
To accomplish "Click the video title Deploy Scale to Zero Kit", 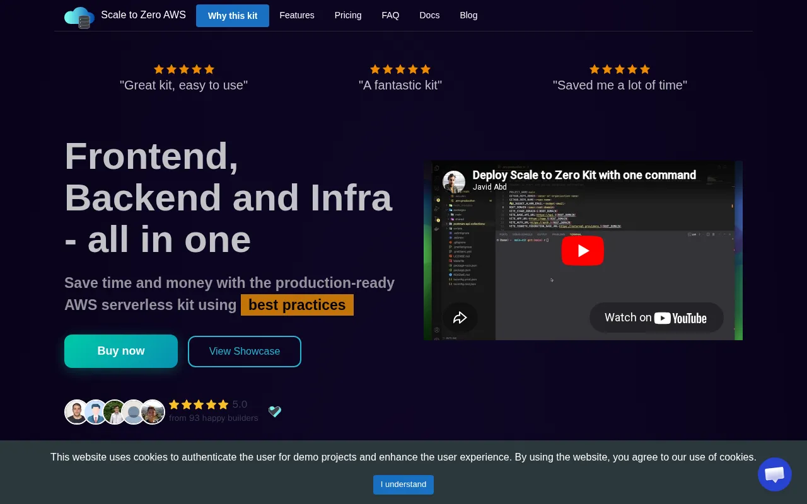I will (x=584, y=175).
